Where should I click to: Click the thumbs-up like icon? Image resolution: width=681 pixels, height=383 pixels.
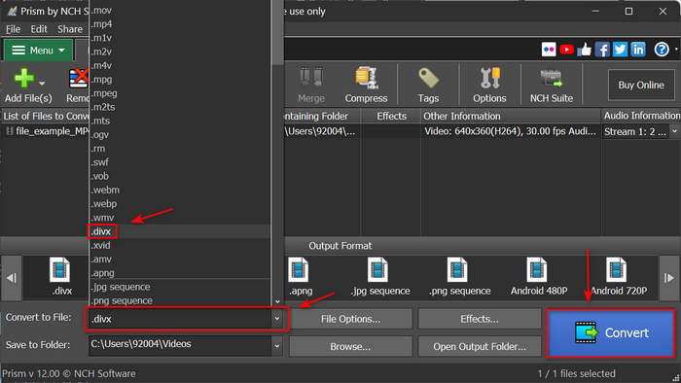coord(584,50)
